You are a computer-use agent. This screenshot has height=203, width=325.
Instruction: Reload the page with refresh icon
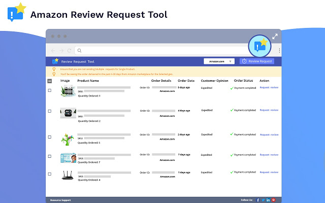click(x=69, y=51)
